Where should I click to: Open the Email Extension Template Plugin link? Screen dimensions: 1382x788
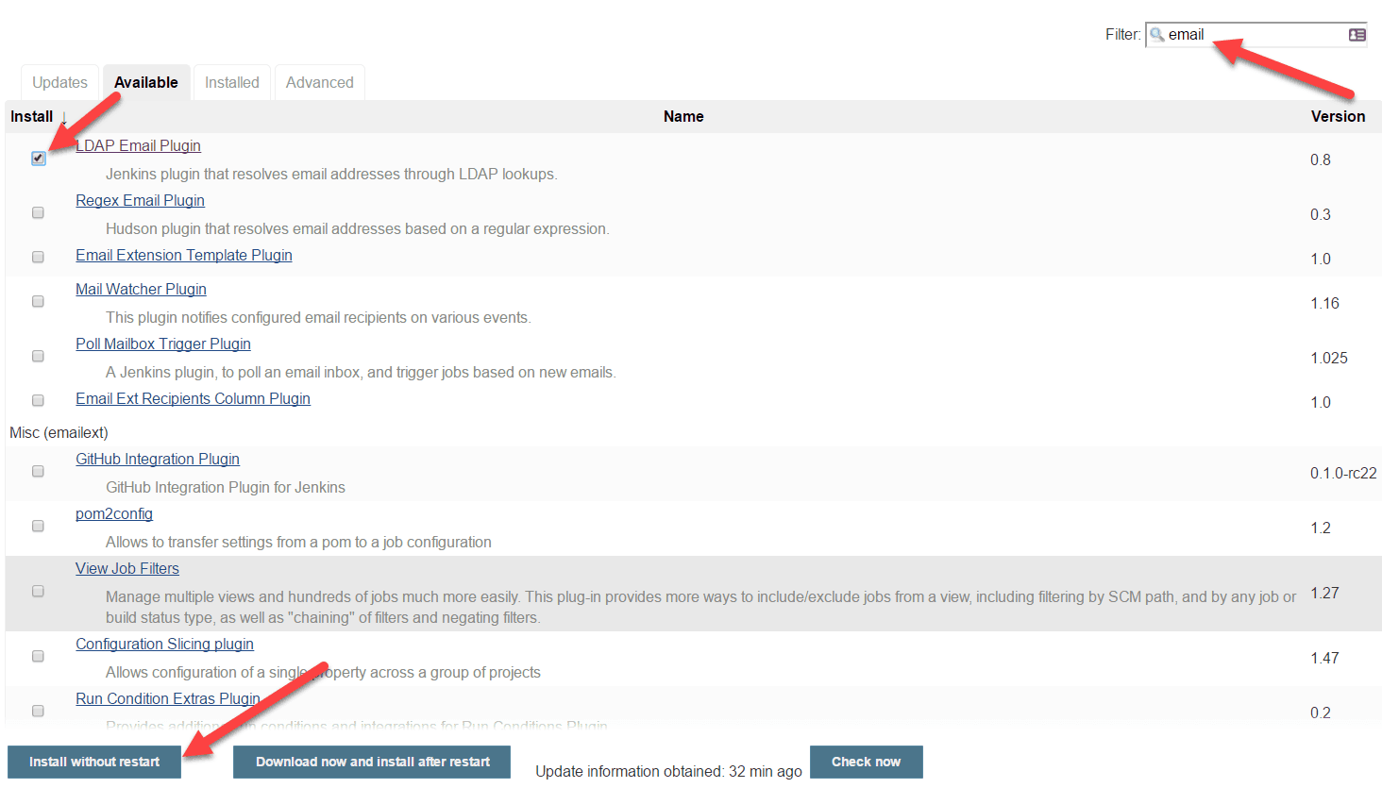183,255
